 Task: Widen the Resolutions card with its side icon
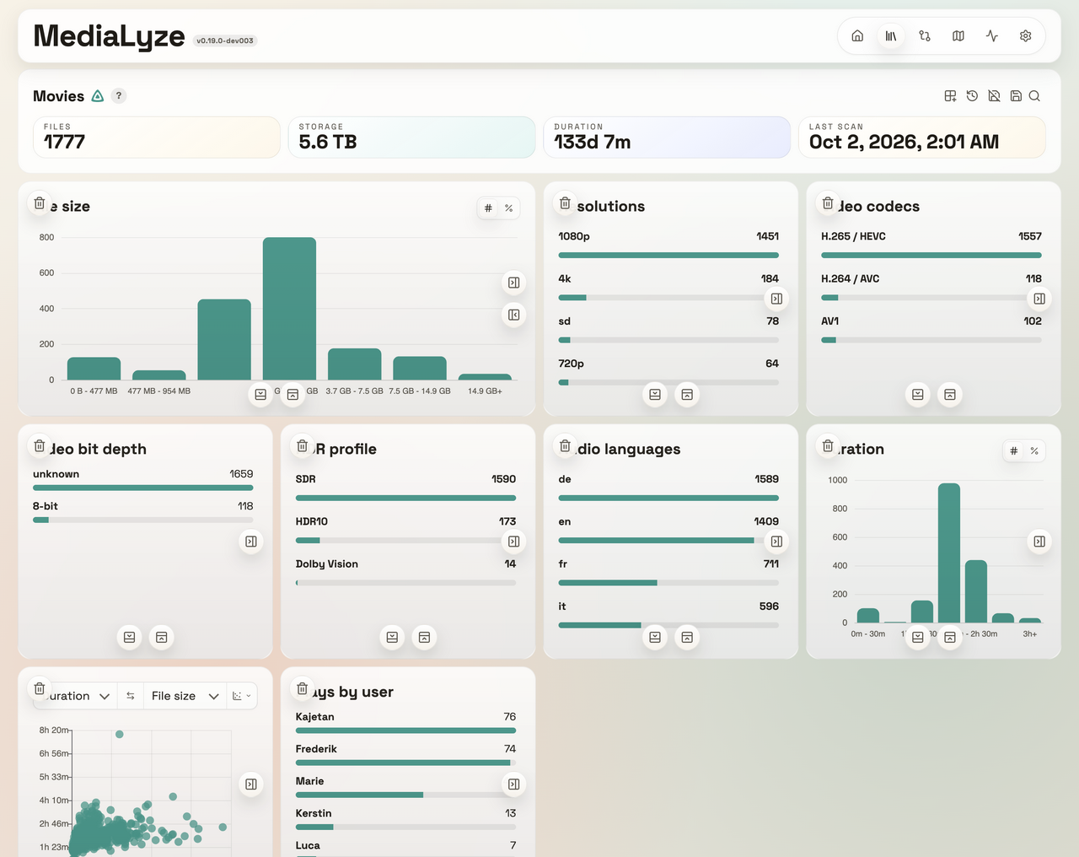776,299
